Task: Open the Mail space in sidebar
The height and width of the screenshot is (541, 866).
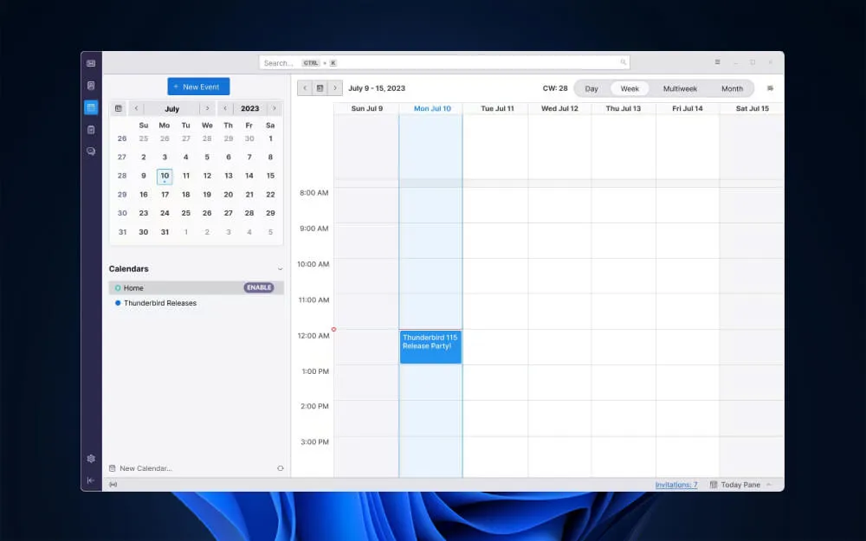Action: point(91,63)
